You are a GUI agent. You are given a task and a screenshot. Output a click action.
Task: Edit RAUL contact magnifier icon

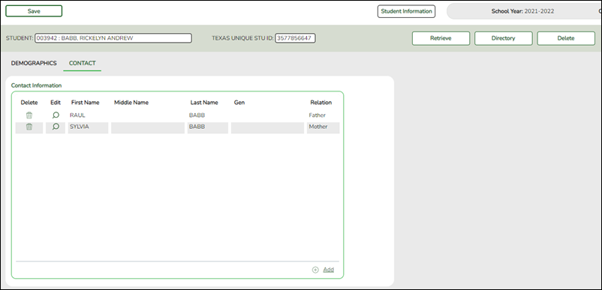click(x=56, y=115)
